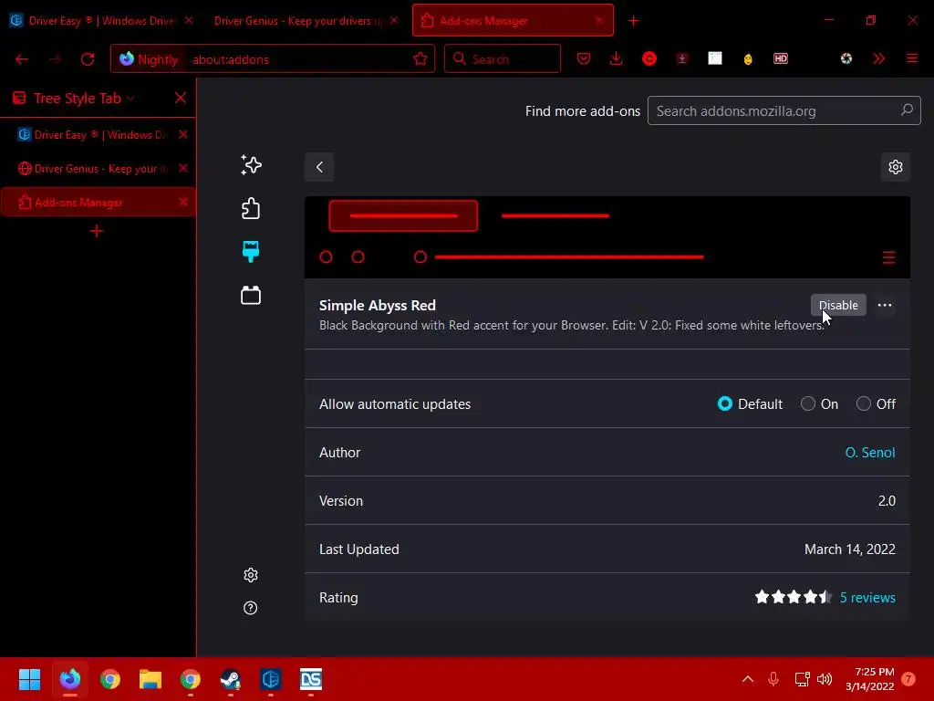Reload the current page

(88, 59)
